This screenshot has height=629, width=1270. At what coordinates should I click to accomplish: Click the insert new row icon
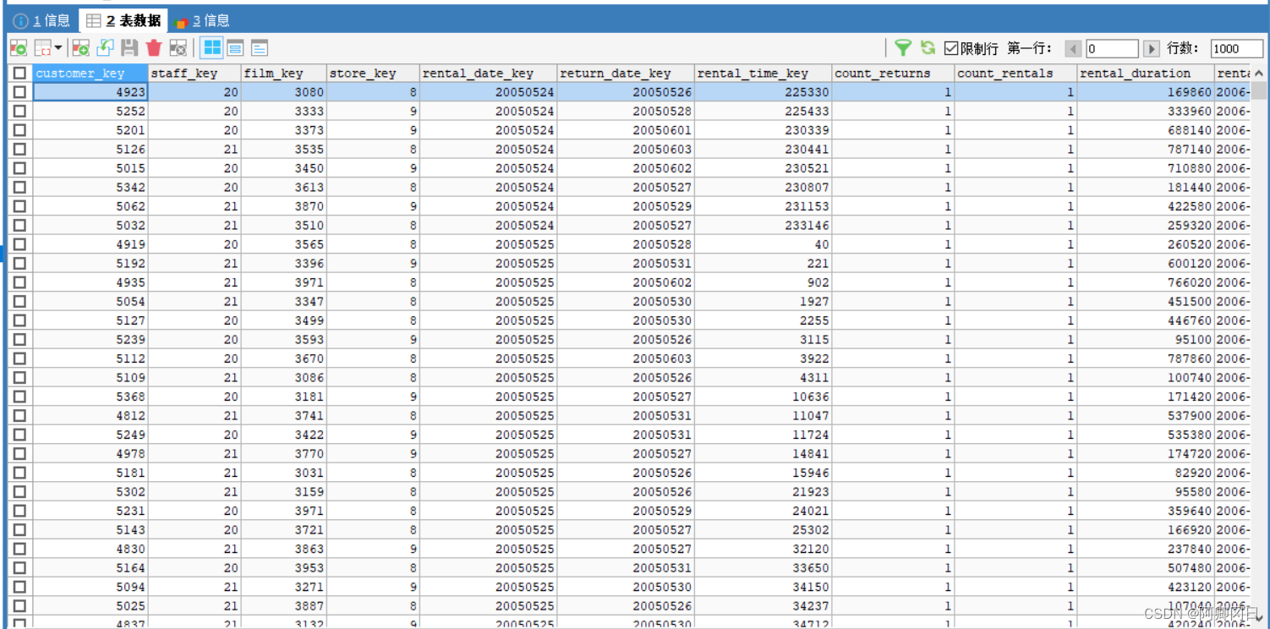click(80, 48)
